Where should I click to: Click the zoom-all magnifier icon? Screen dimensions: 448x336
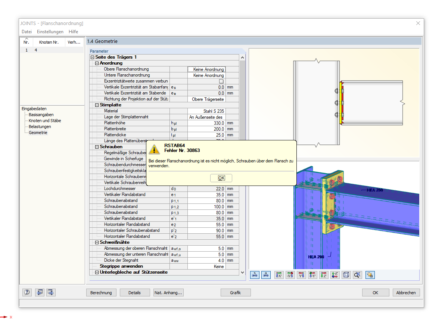357,275
